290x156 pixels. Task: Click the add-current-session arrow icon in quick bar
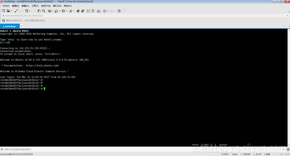pyautogui.click(x=3, y=20)
